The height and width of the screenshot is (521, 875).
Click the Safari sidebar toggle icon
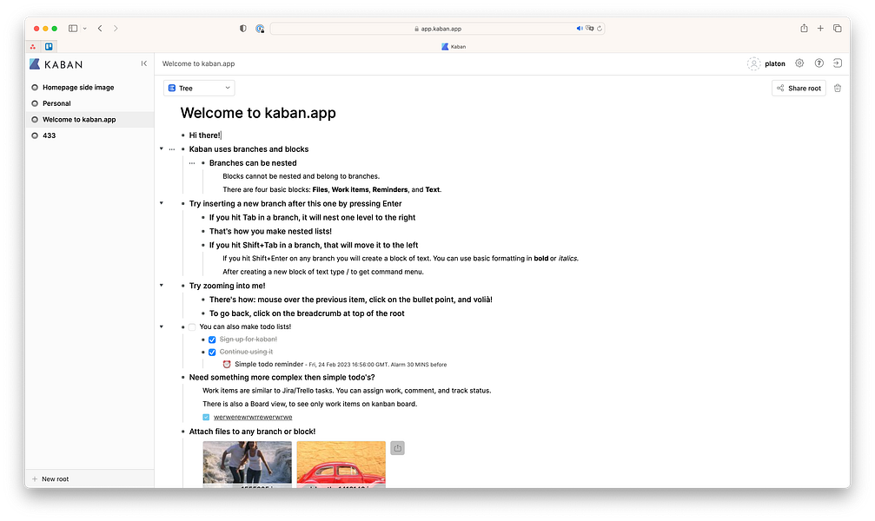[x=73, y=29]
